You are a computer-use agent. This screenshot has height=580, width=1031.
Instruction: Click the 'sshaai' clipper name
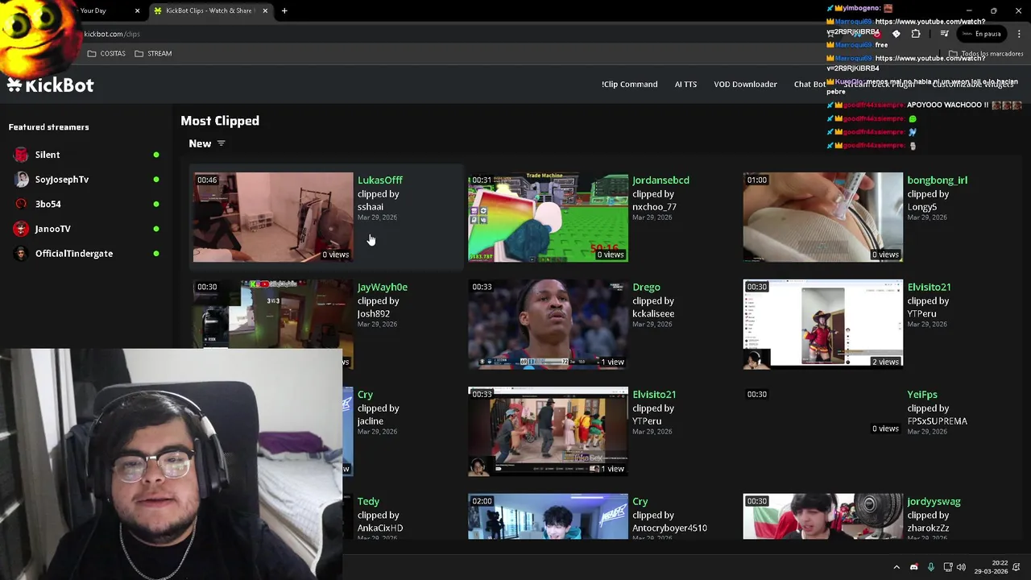click(x=371, y=207)
